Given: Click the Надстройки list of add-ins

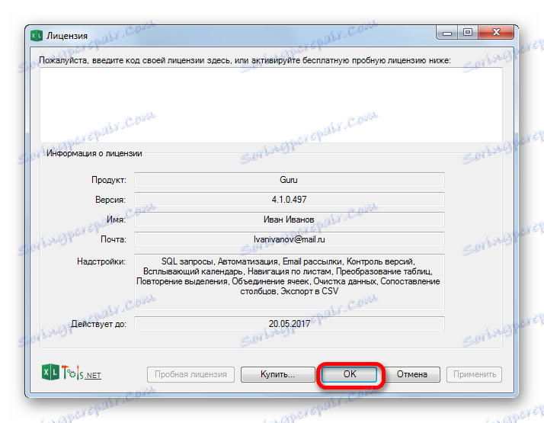Looking at the screenshot, I should click(x=290, y=282).
